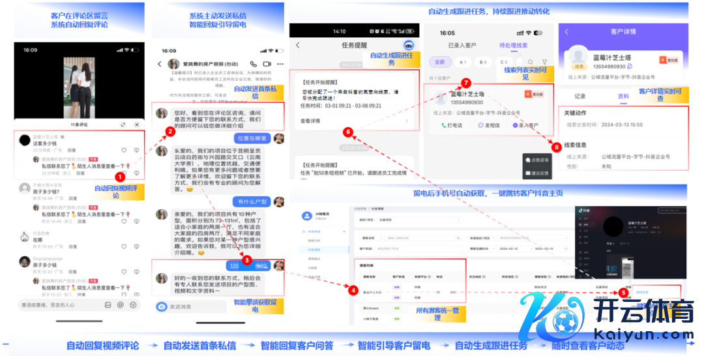Switch to the 已录入客户 tab
The image size is (704, 356).
(462, 45)
